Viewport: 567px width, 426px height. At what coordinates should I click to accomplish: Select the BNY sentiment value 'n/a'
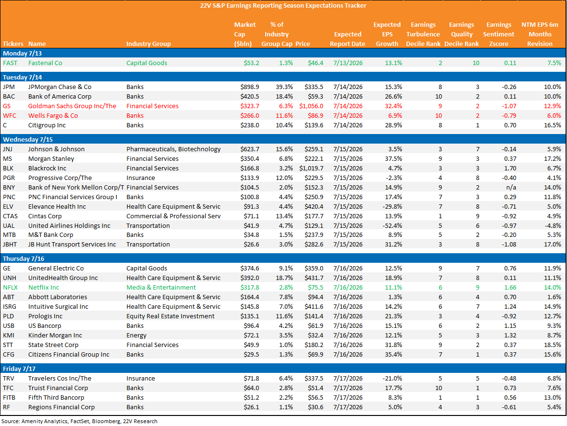click(x=510, y=188)
